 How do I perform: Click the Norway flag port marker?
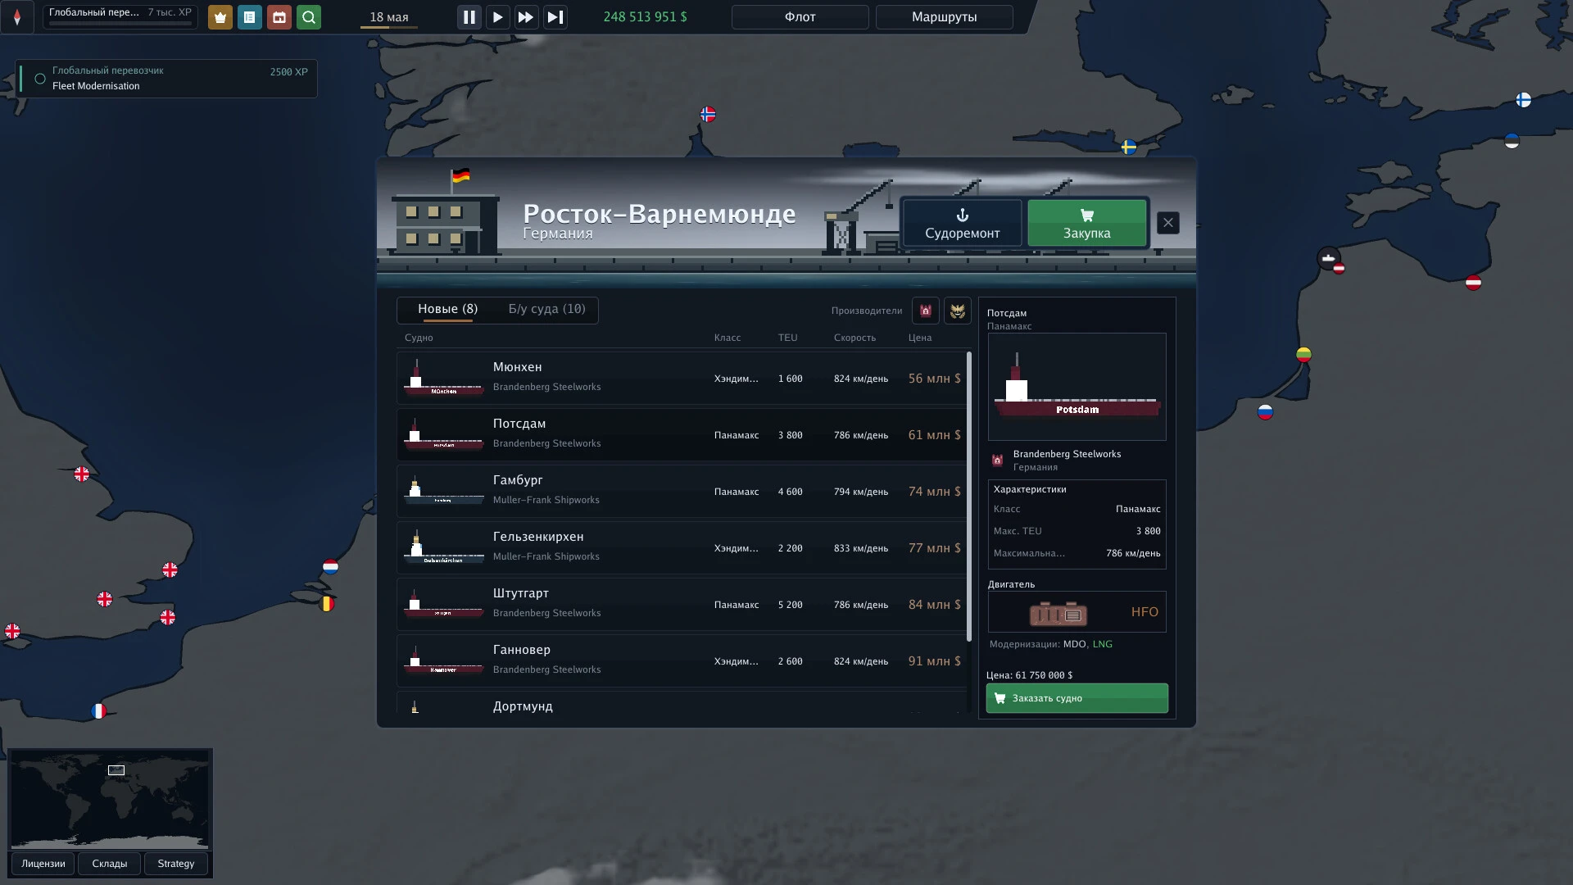(709, 114)
